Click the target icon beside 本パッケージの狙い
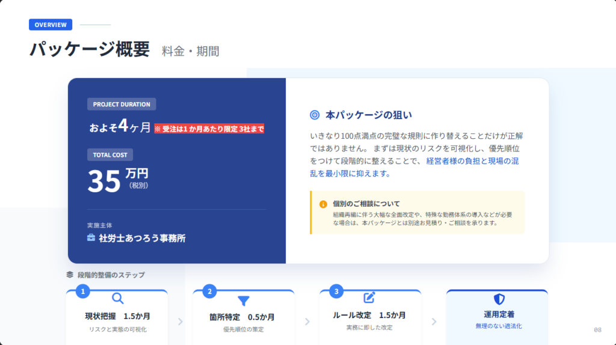The height and width of the screenshot is (345, 616). tap(314, 115)
